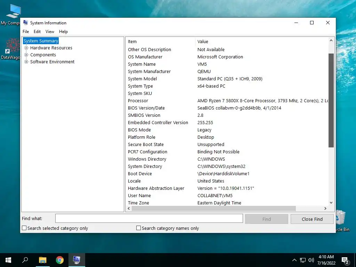Select Hardware Resources tree label
Viewport: 356px width, 267px height.
click(x=51, y=48)
